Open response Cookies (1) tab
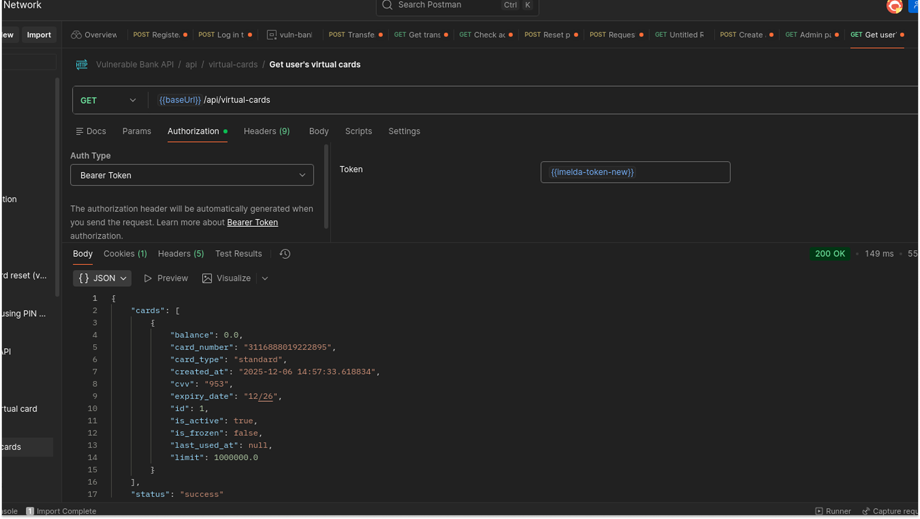 click(125, 254)
